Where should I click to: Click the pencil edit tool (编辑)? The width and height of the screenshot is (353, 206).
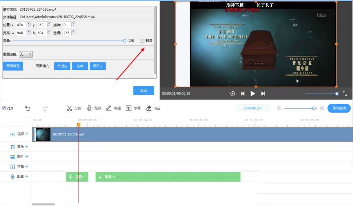(113, 108)
